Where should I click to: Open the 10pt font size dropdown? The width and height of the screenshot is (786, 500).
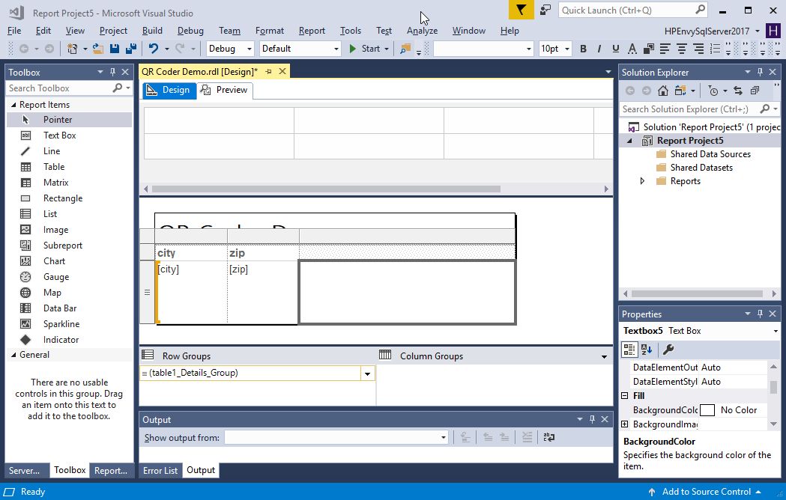(x=555, y=49)
